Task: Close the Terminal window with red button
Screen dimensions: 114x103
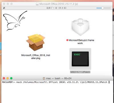Action: point(4,78)
